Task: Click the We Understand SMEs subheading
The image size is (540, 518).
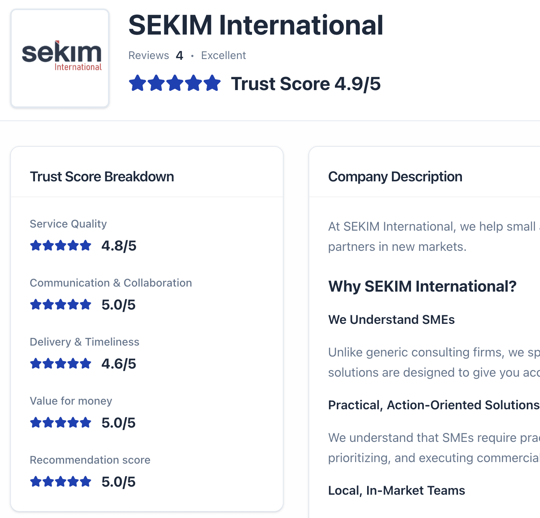Action: click(391, 320)
